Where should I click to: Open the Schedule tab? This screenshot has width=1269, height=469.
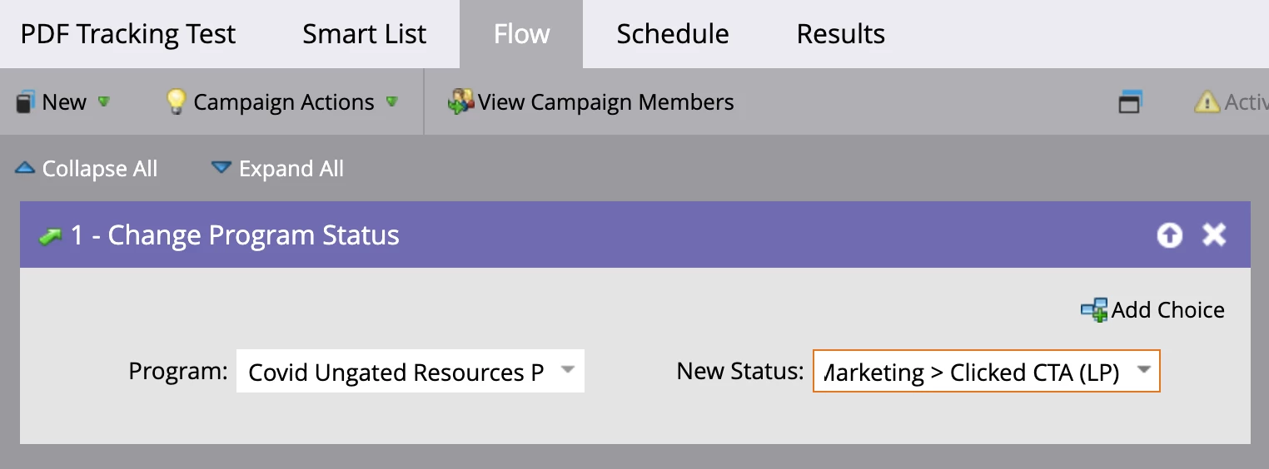coord(672,34)
